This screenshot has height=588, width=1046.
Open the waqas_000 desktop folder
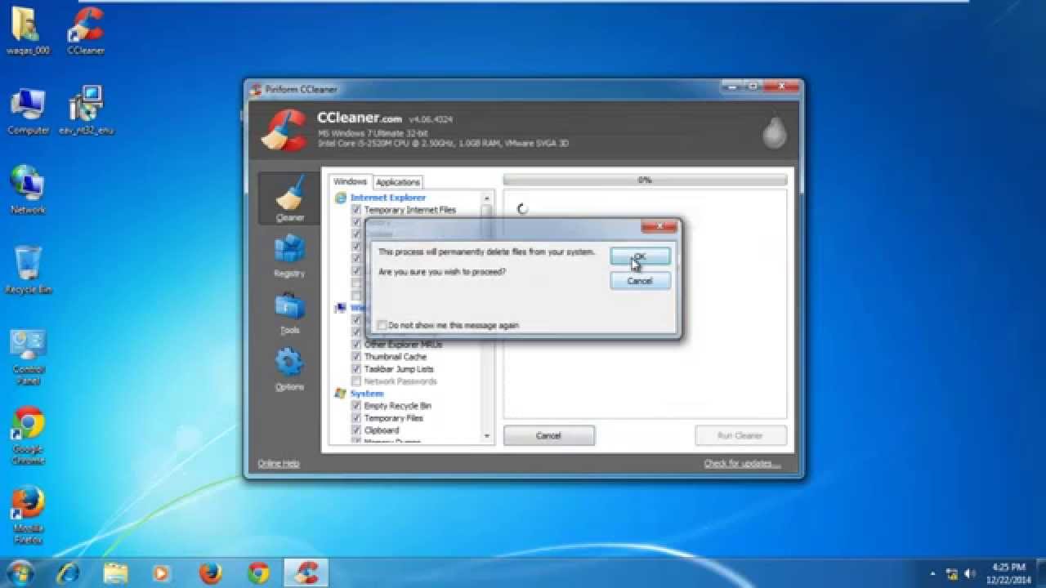28,31
